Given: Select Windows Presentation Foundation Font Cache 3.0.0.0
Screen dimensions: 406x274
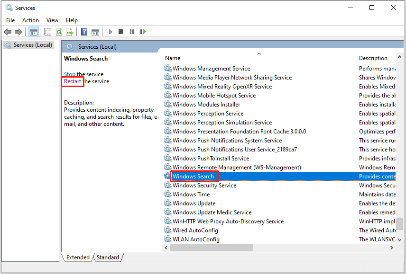Looking at the screenshot, I should pyautogui.click(x=239, y=132).
